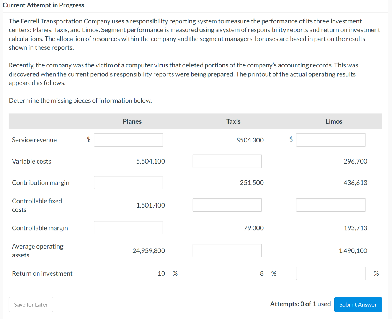Click the Taxis column header
The image size is (392, 319).
(x=233, y=121)
